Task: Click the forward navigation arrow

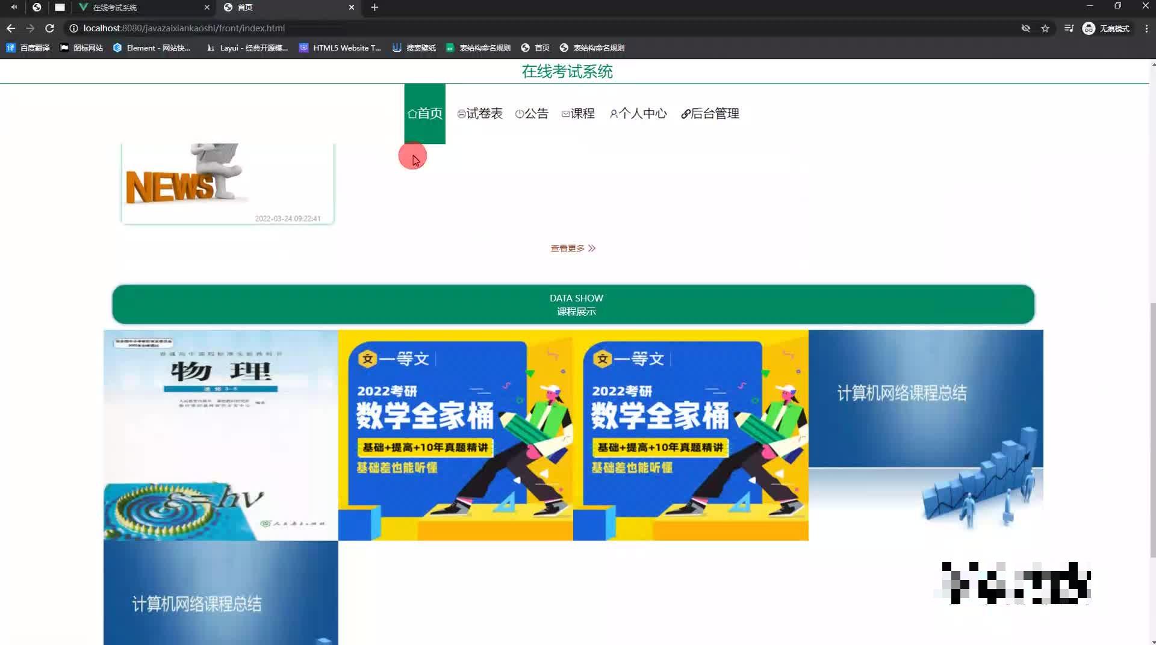Action: click(x=30, y=28)
